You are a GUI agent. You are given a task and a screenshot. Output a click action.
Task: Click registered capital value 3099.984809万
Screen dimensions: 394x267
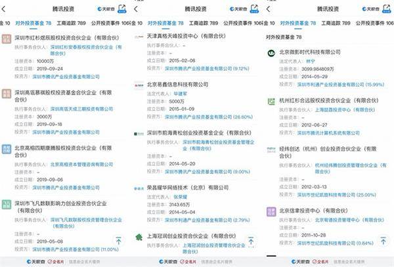[x=318, y=69]
